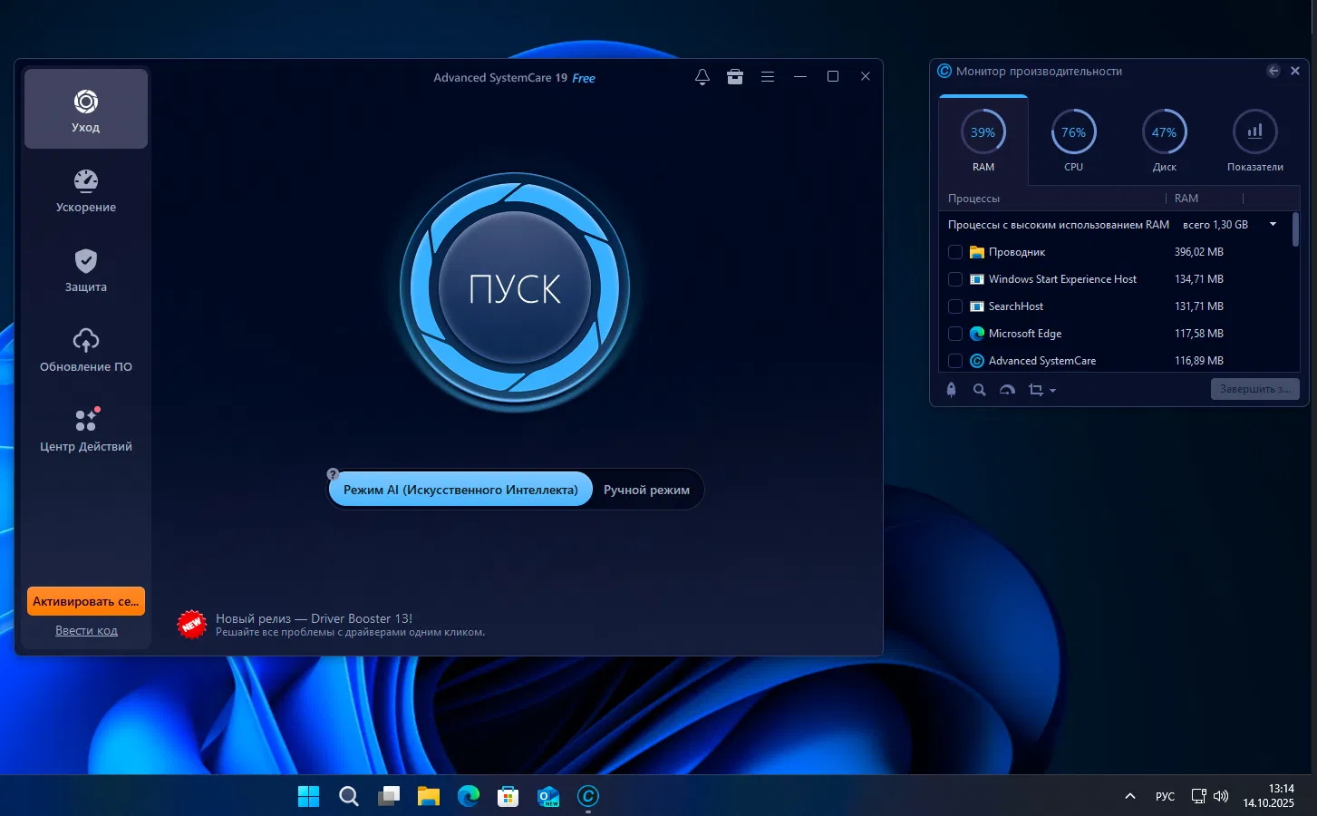Switch to AI mode (Режим AI)
The width and height of the screenshot is (1317, 816).
pos(460,490)
